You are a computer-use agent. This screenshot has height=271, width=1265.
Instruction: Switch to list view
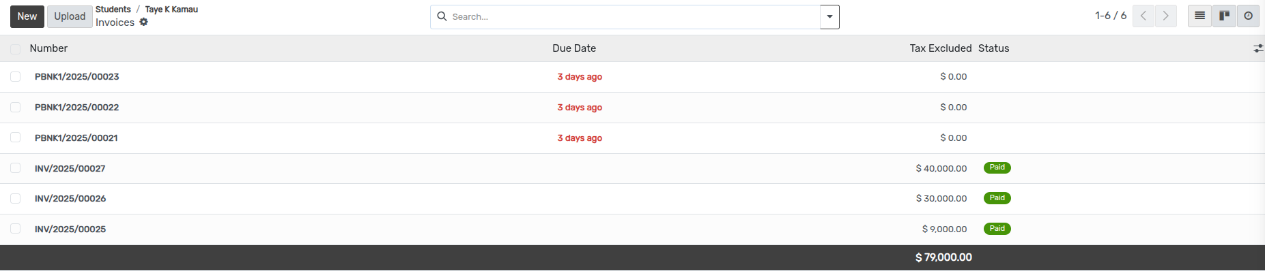click(1199, 16)
